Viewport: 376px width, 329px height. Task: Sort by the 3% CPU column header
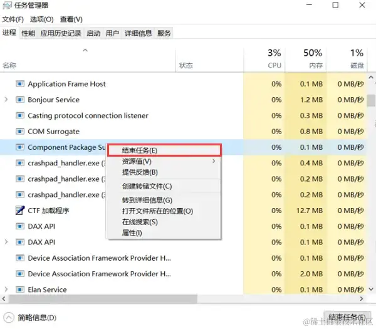coord(264,60)
